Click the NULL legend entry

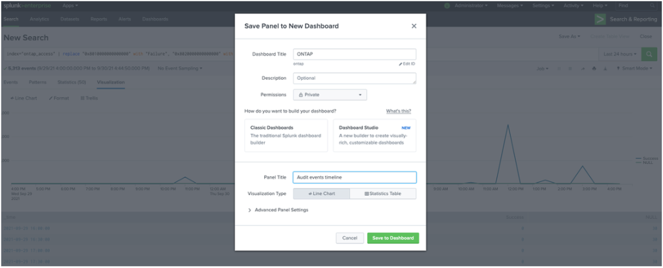tap(644, 162)
